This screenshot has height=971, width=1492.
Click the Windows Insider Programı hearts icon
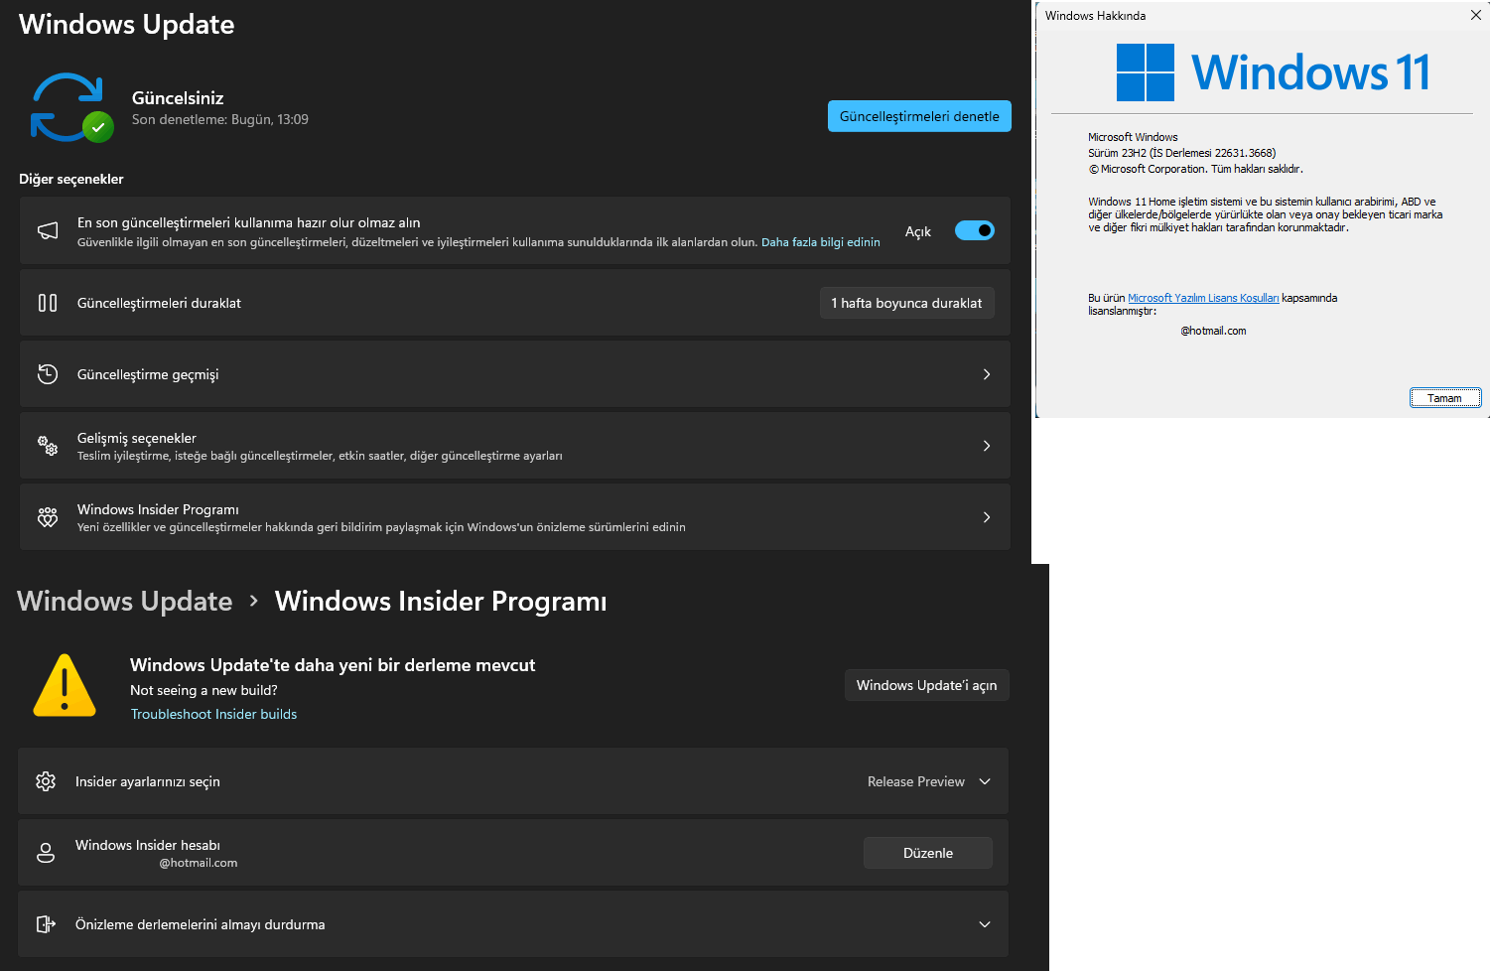48,517
